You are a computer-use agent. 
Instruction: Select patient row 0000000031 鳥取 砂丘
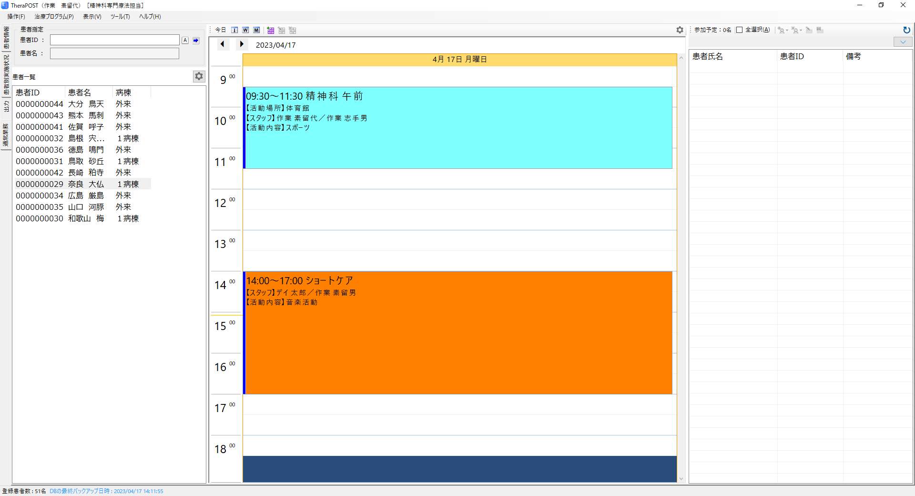coord(82,161)
